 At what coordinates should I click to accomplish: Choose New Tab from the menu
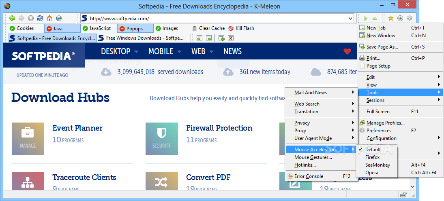400,28
